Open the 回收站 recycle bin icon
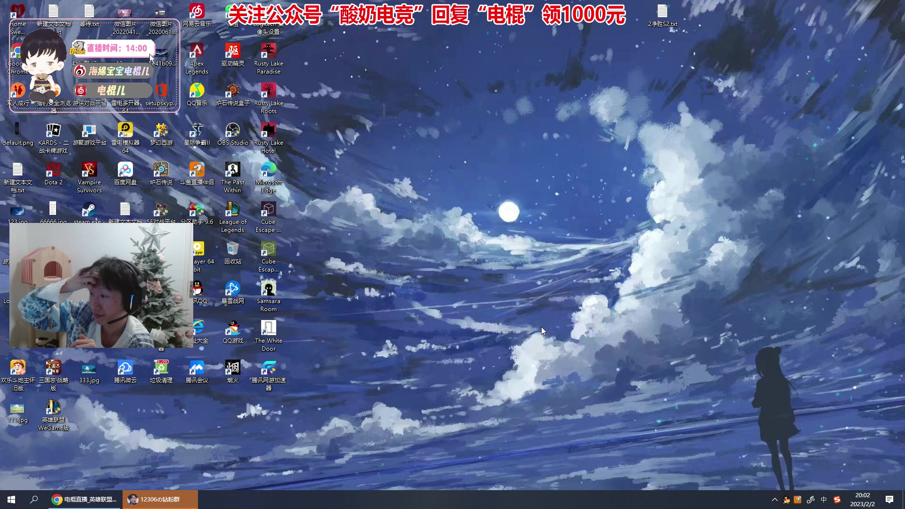 click(232, 253)
